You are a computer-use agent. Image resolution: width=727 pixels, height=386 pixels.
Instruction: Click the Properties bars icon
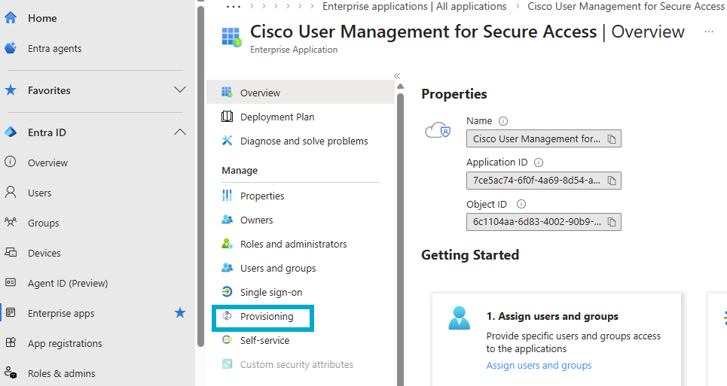pyautogui.click(x=228, y=196)
